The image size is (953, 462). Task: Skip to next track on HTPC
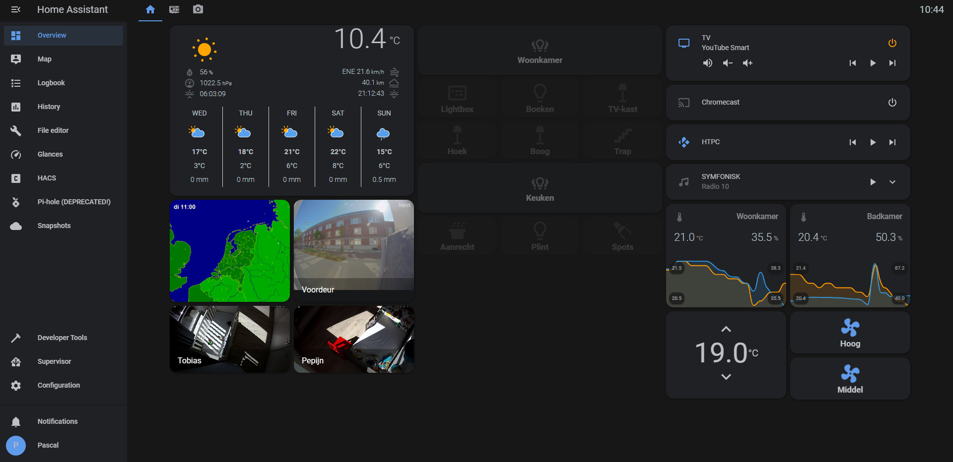pyautogui.click(x=892, y=142)
